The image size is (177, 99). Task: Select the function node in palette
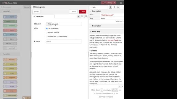click(10, 60)
